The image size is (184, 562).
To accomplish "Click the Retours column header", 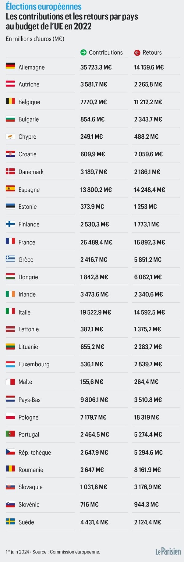I will [x=152, y=52].
